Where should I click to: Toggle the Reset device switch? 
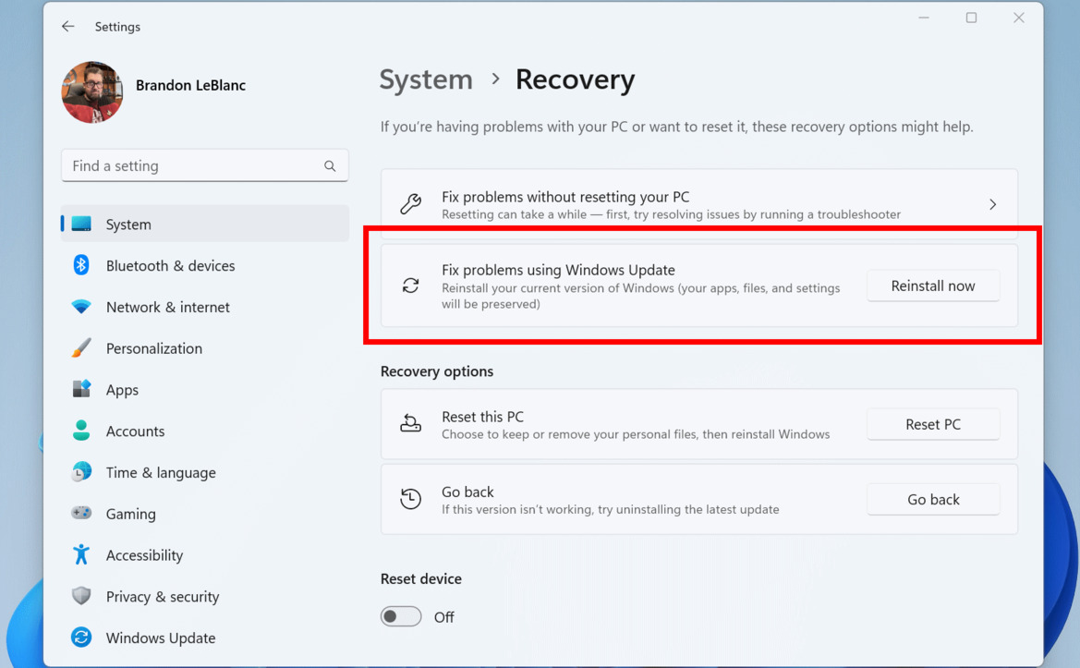click(x=401, y=616)
